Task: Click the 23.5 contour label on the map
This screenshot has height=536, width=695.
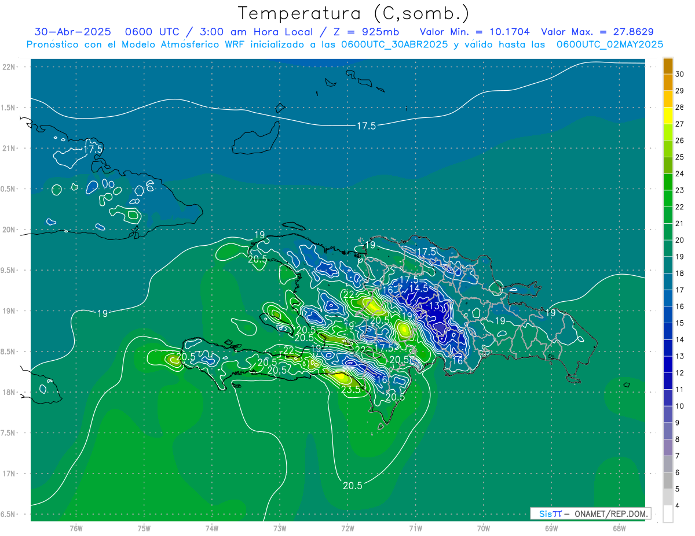Action: pyautogui.click(x=350, y=389)
